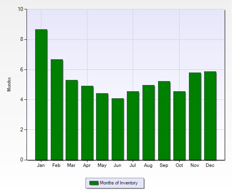233x193 pixels.
Task: Click the '10' y-axis value
Action: click(x=21, y=9)
